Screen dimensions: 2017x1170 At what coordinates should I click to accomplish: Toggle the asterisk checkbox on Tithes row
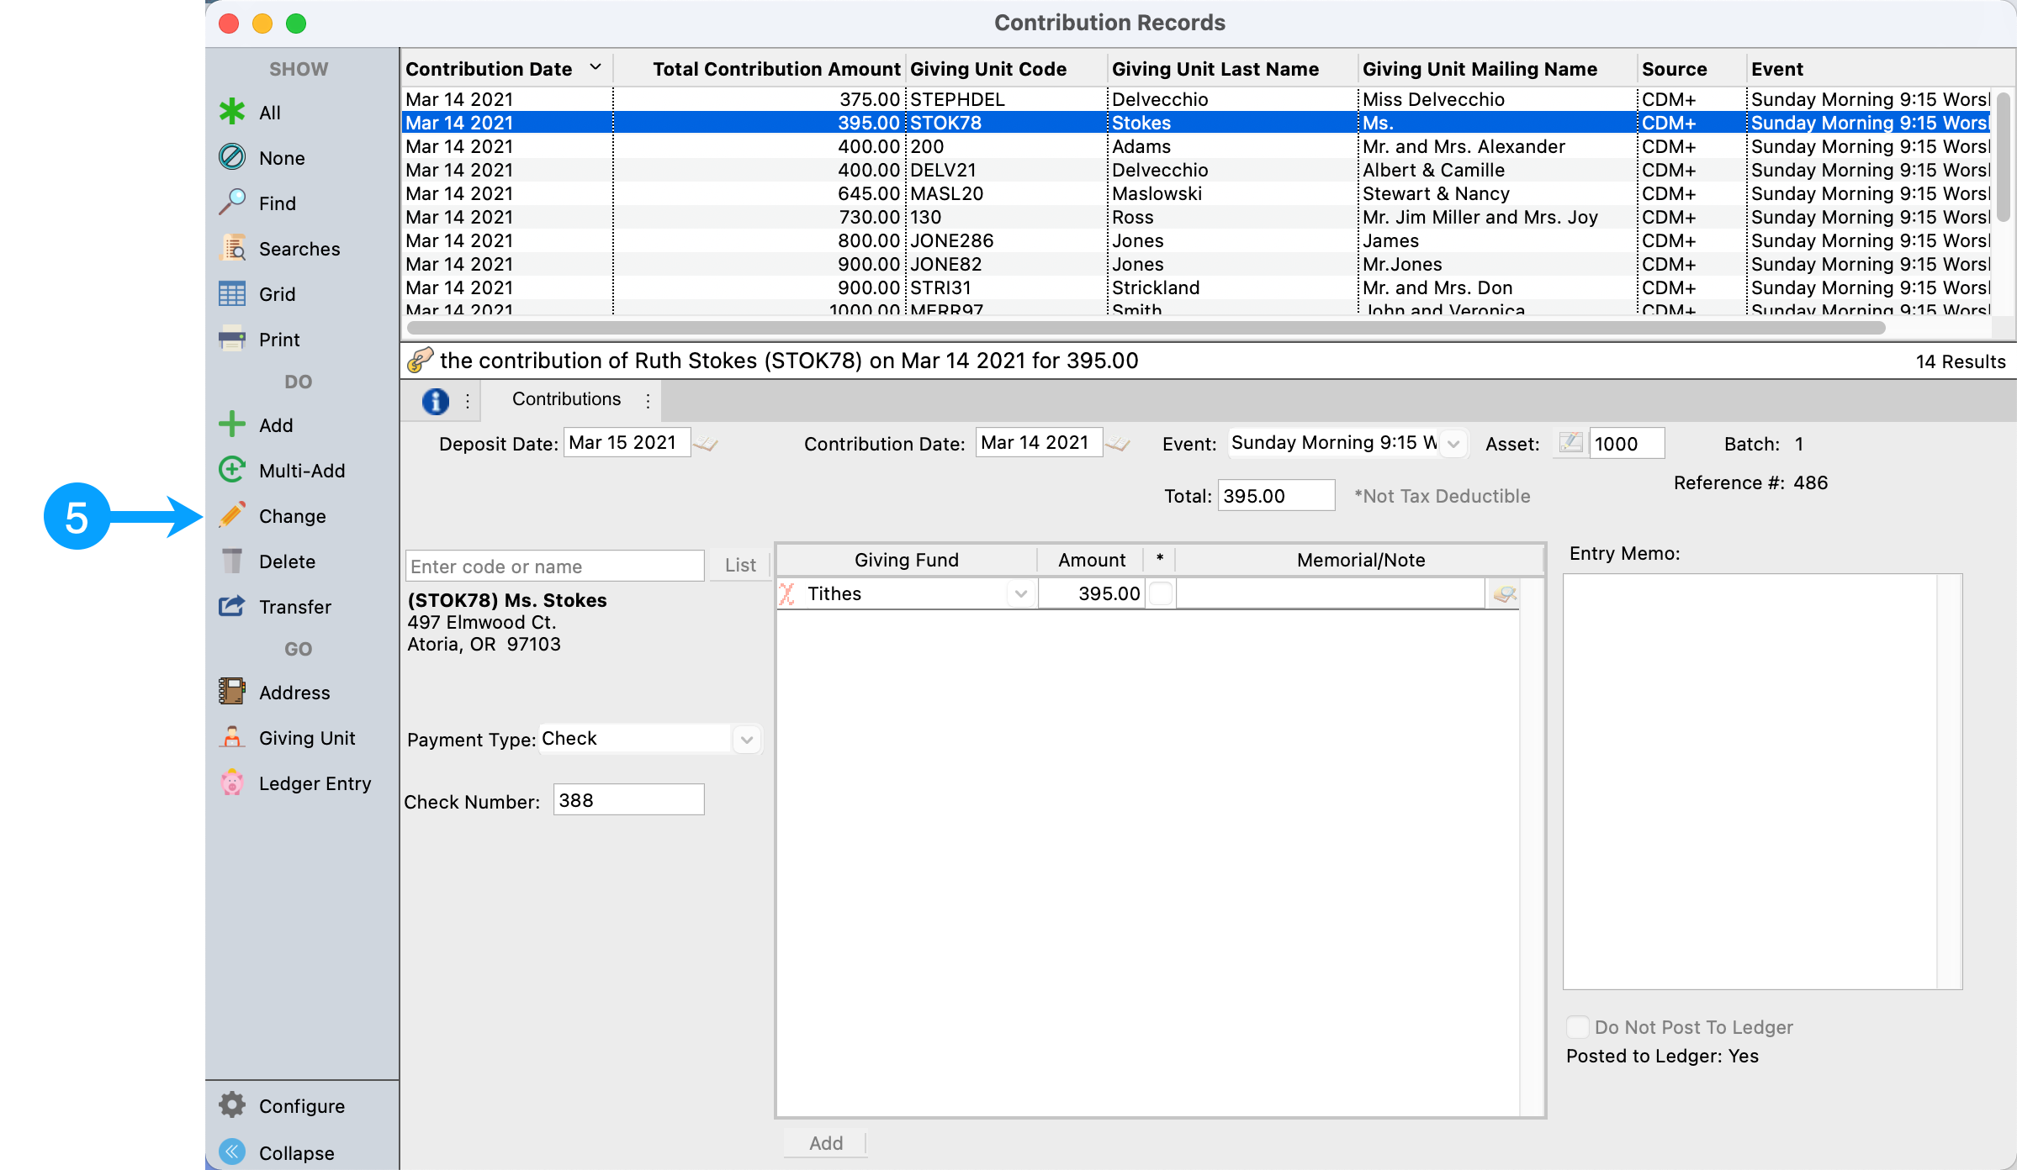click(x=1160, y=593)
